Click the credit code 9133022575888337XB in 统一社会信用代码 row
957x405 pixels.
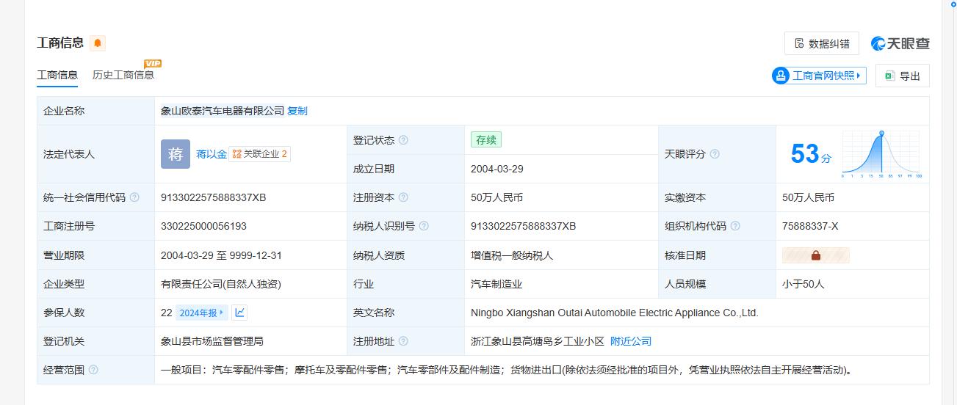(x=213, y=197)
